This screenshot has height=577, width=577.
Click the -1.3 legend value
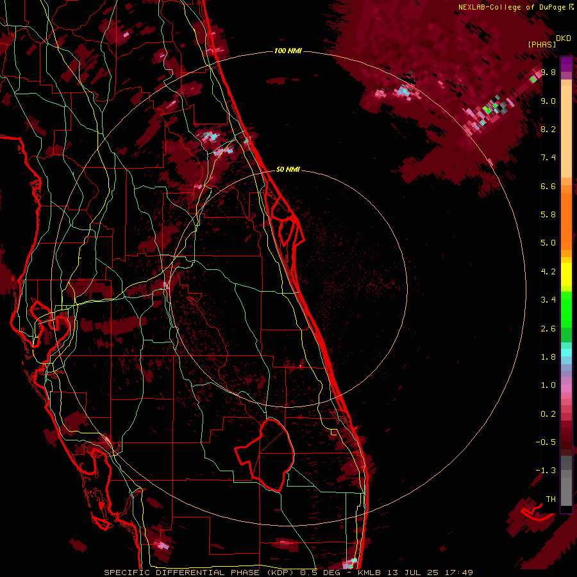click(546, 471)
